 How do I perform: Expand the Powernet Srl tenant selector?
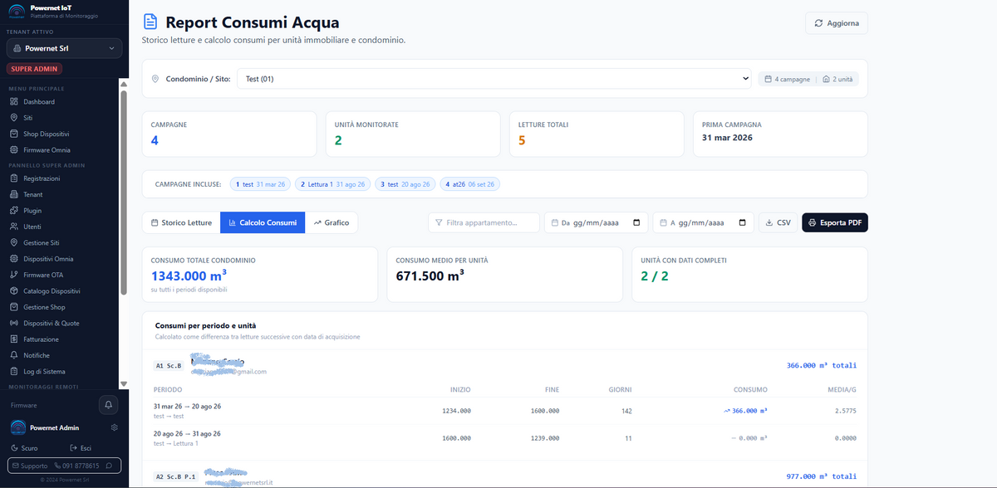64,49
